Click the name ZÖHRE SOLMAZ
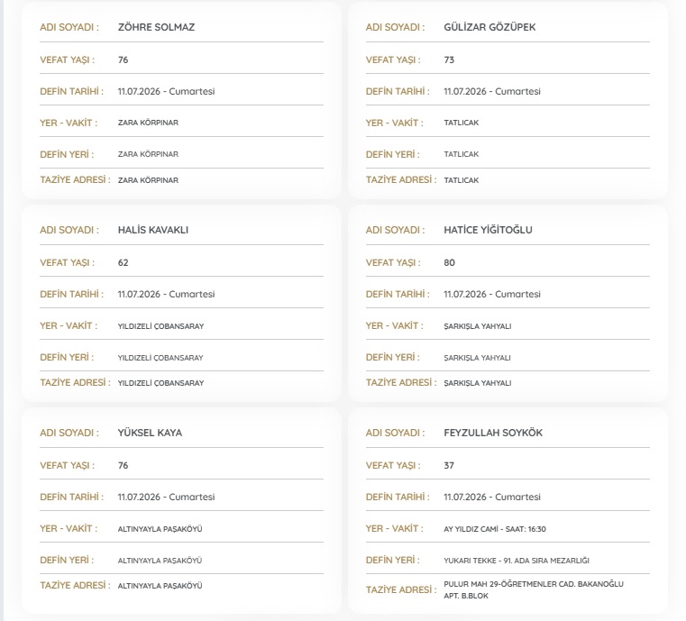Viewport: 686px width, 621px height. tap(156, 27)
